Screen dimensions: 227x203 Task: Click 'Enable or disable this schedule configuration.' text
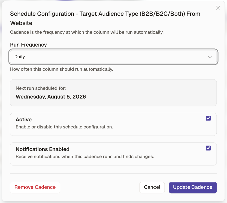64,127
